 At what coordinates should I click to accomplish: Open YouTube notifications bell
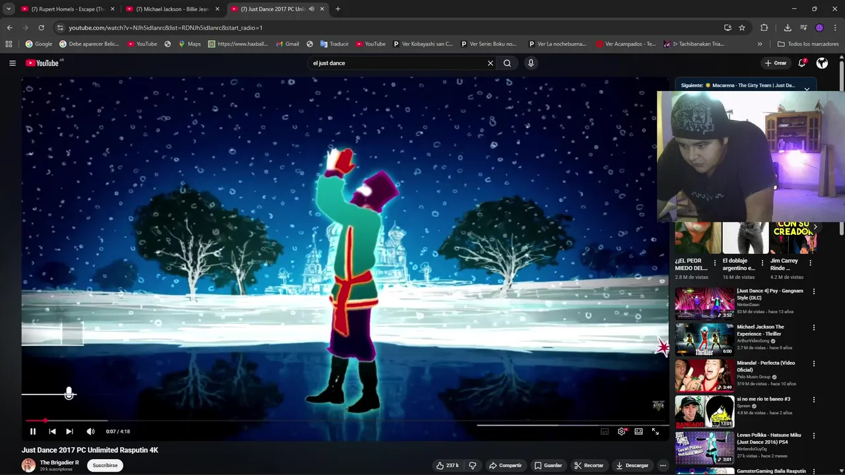801,63
